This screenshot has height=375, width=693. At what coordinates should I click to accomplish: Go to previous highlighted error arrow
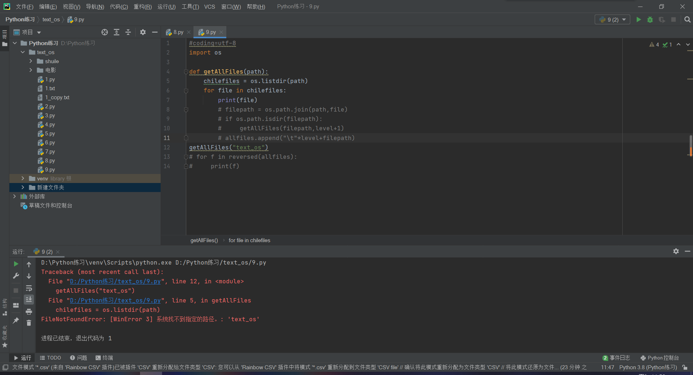point(679,44)
